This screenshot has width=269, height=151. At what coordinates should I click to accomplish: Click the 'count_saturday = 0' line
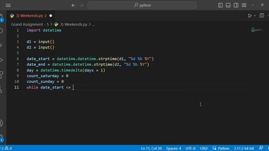click(x=47, y=76)
